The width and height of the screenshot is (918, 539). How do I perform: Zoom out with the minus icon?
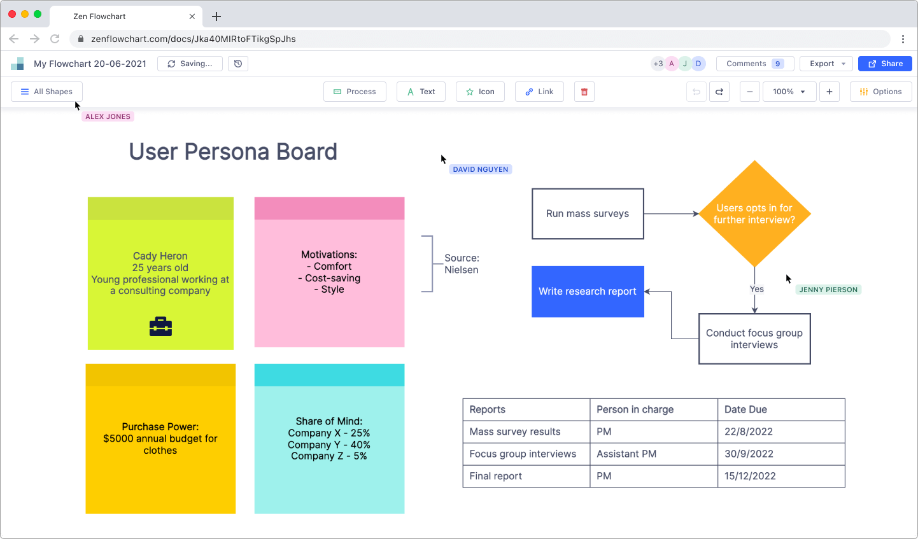(750, 92)
